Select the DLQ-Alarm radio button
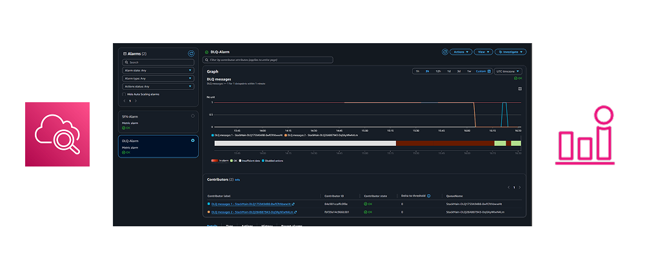The width and height of the screenshot is (645, 270). 193,140
